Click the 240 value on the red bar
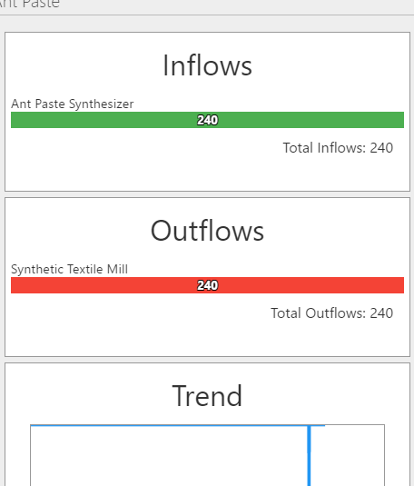 (x=207, y=285)
